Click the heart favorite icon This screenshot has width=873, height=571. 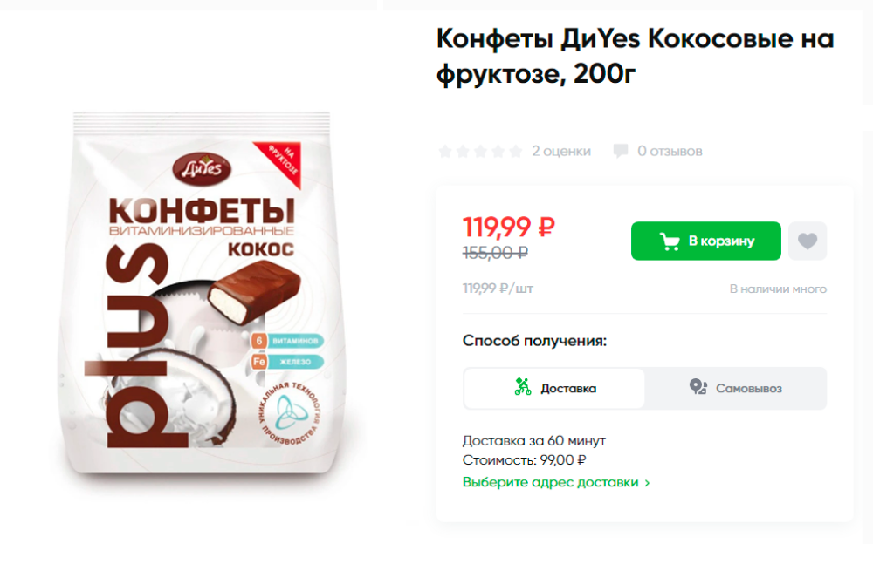point(808,241)
